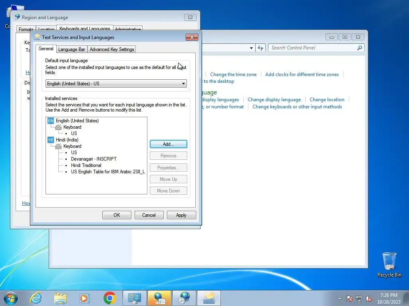Launch Internet Explorer from the taskbar
Screen dimensions: 409x306
tap(35, 298)
